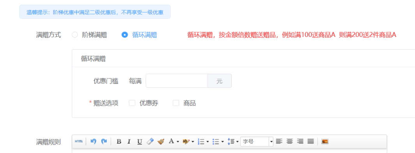Activate the format painter brush

point(161,142)
